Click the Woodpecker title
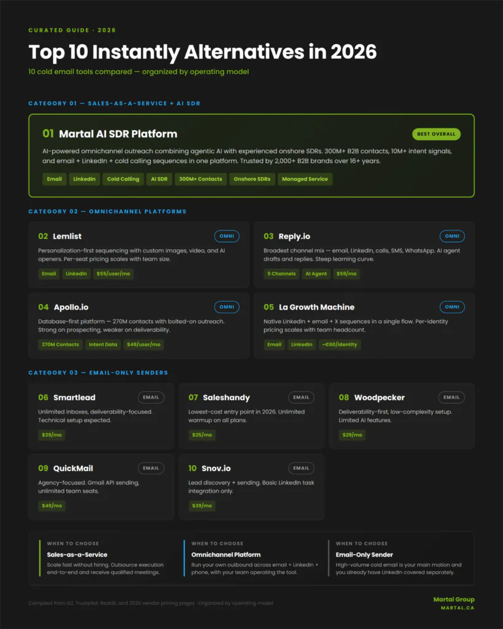503x629 pixels. point(380,397)
